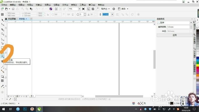The image size is (199, 112).
Task: Open the 编辑 (Edit) menu
Action: click(x=13, y=5)
